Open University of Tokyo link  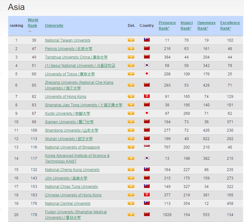70,74
